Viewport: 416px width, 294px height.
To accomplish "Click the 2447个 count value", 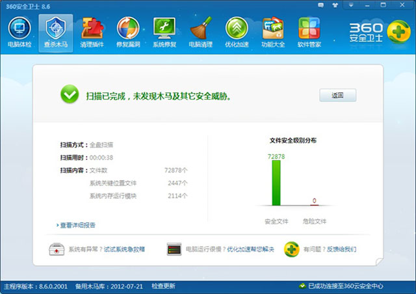I will 177,183.
